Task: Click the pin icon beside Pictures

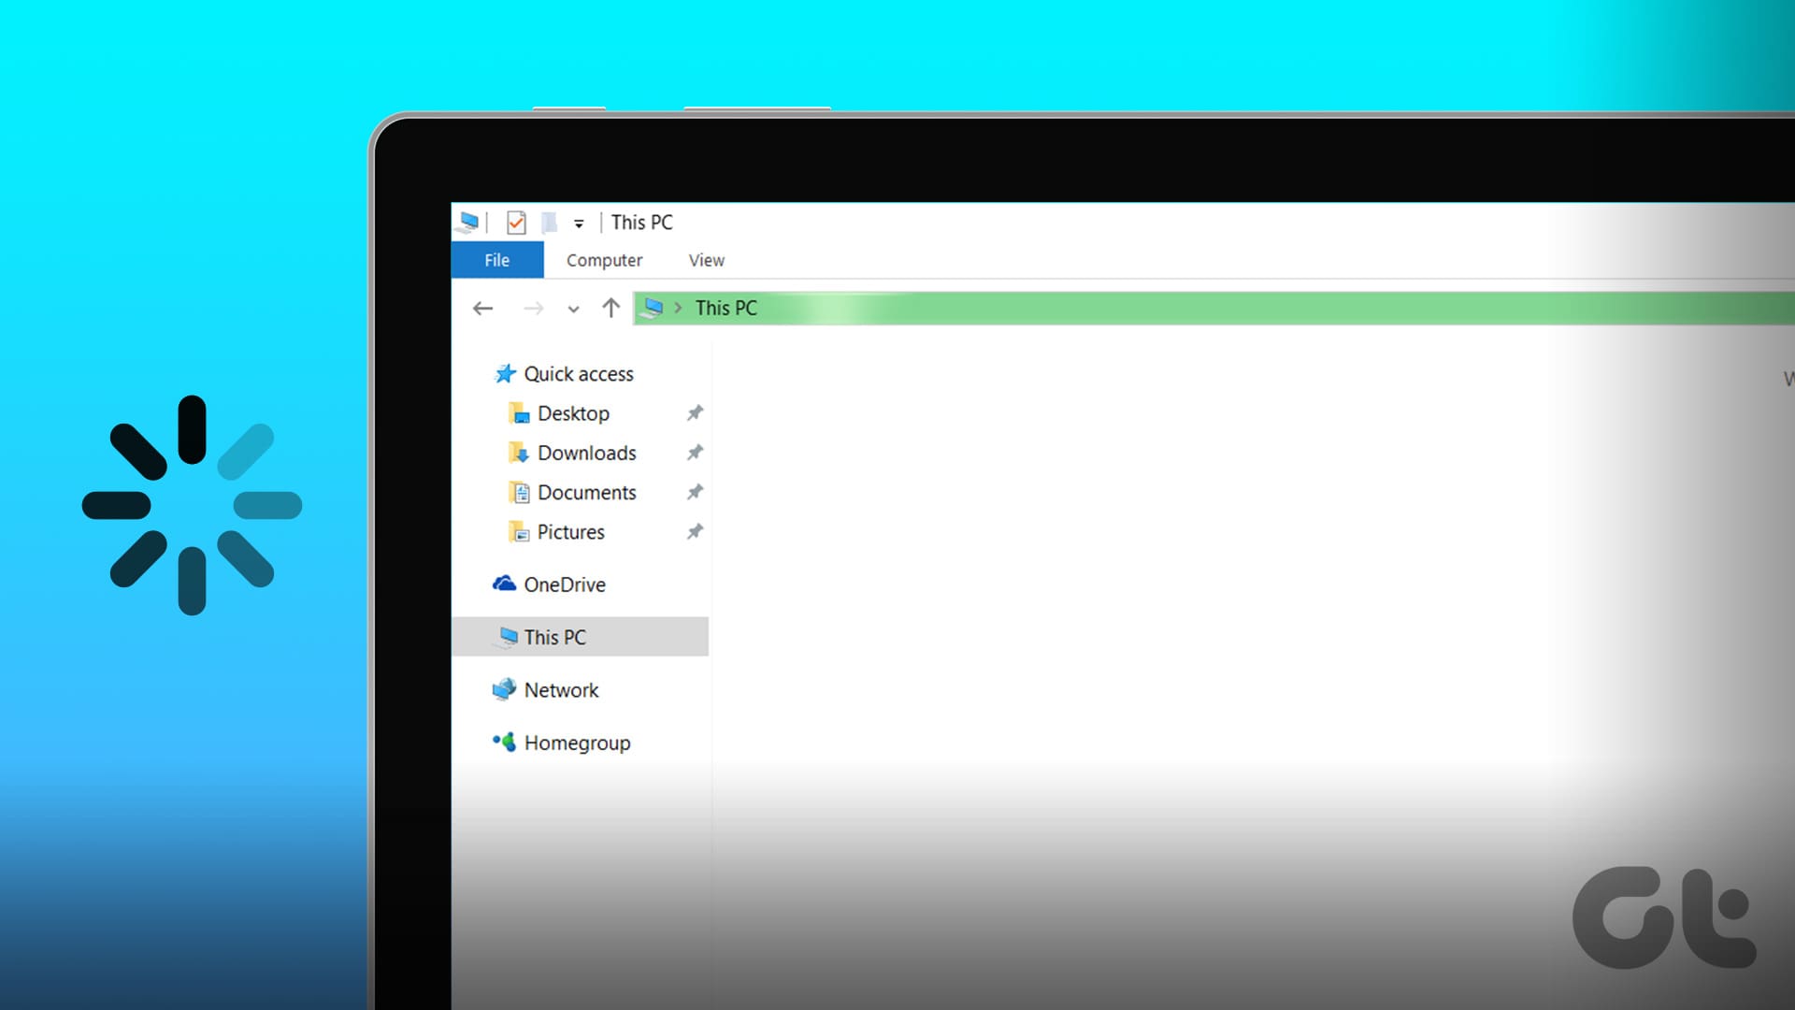Action: tap(695, 532)
